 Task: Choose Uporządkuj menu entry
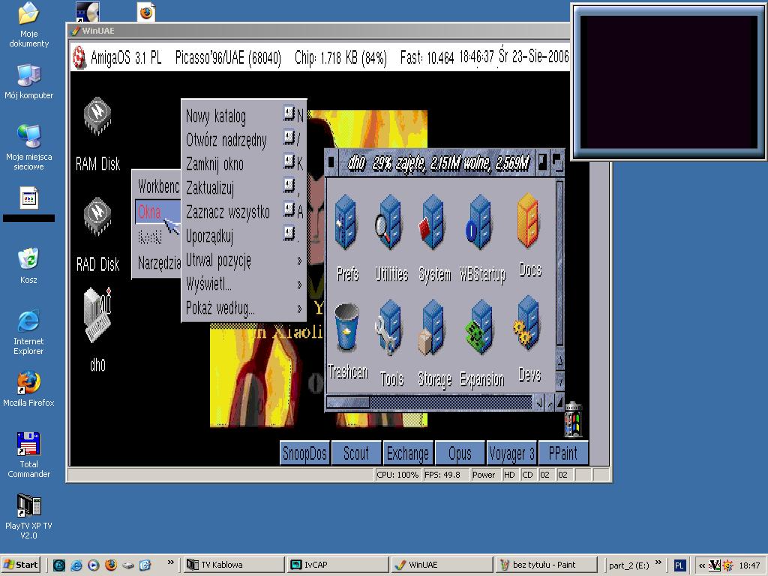244,236
